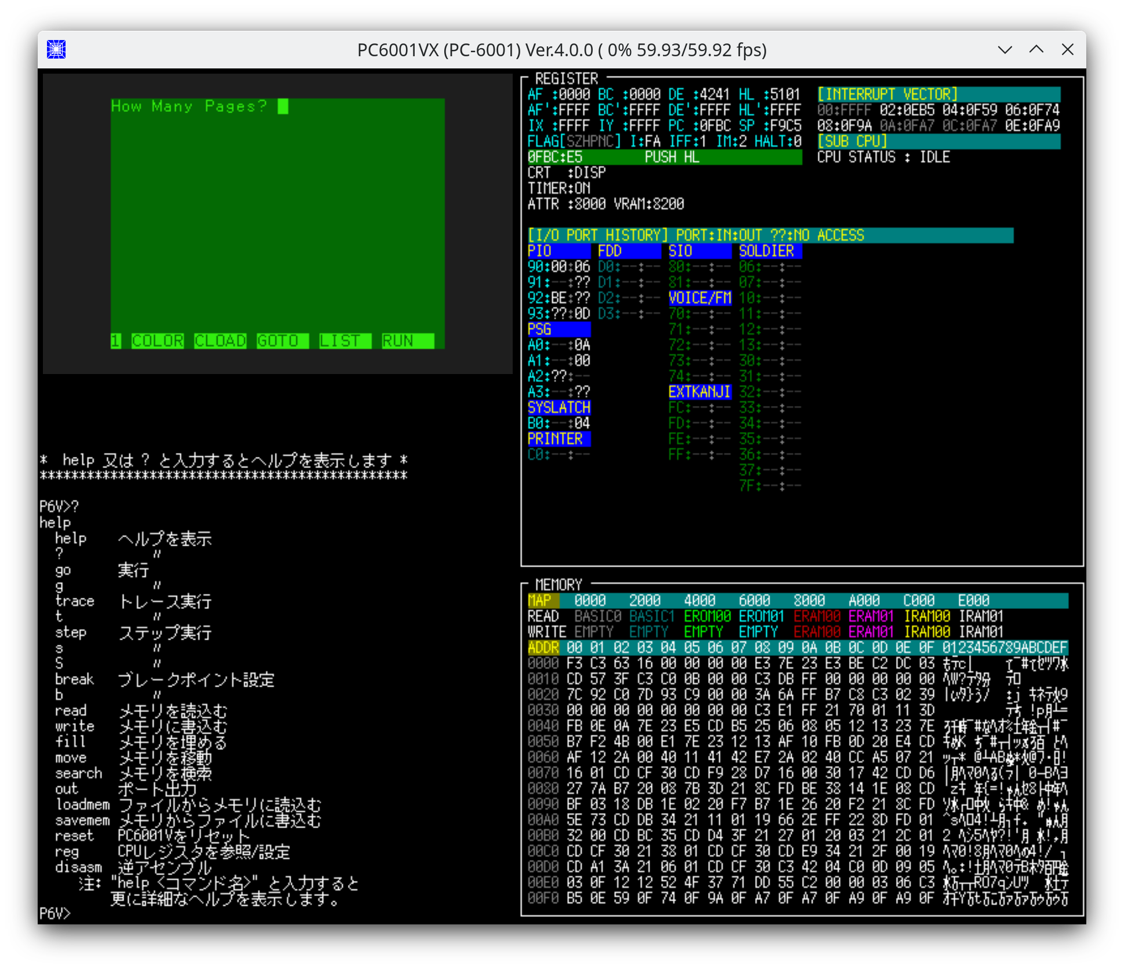Click the RUN function key label
The image size is (1124, 969).
pyautogui.click(x=408, y=341)
